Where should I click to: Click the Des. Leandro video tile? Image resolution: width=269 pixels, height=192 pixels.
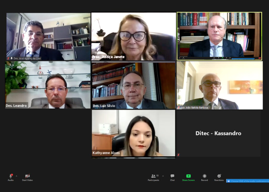48,85
